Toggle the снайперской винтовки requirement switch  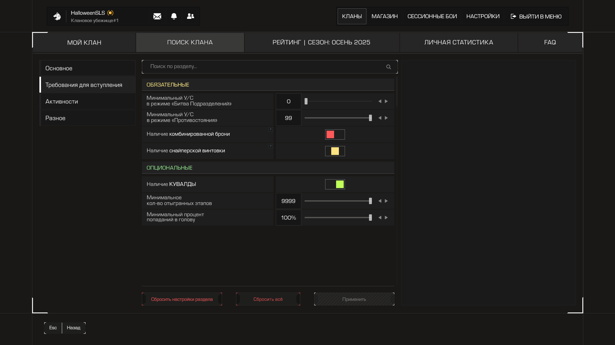click(x=335, y=151)
